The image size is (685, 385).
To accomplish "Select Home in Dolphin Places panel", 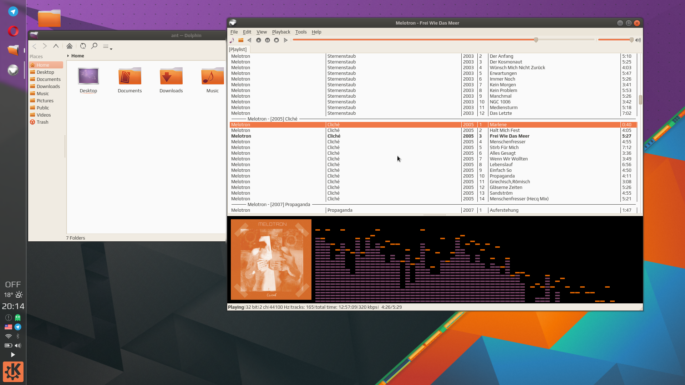I will coord(46,65).
